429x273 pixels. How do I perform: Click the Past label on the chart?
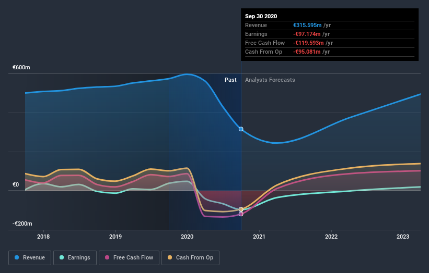pos(230,80)
